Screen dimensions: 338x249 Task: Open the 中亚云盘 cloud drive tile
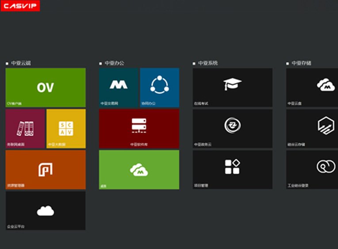[312, 88]
